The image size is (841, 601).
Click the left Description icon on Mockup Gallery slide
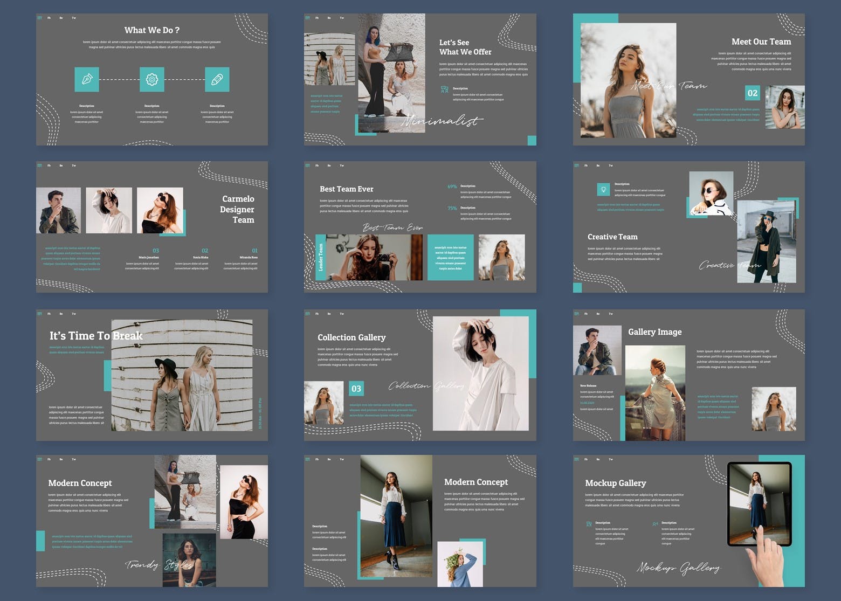[589, 524]
